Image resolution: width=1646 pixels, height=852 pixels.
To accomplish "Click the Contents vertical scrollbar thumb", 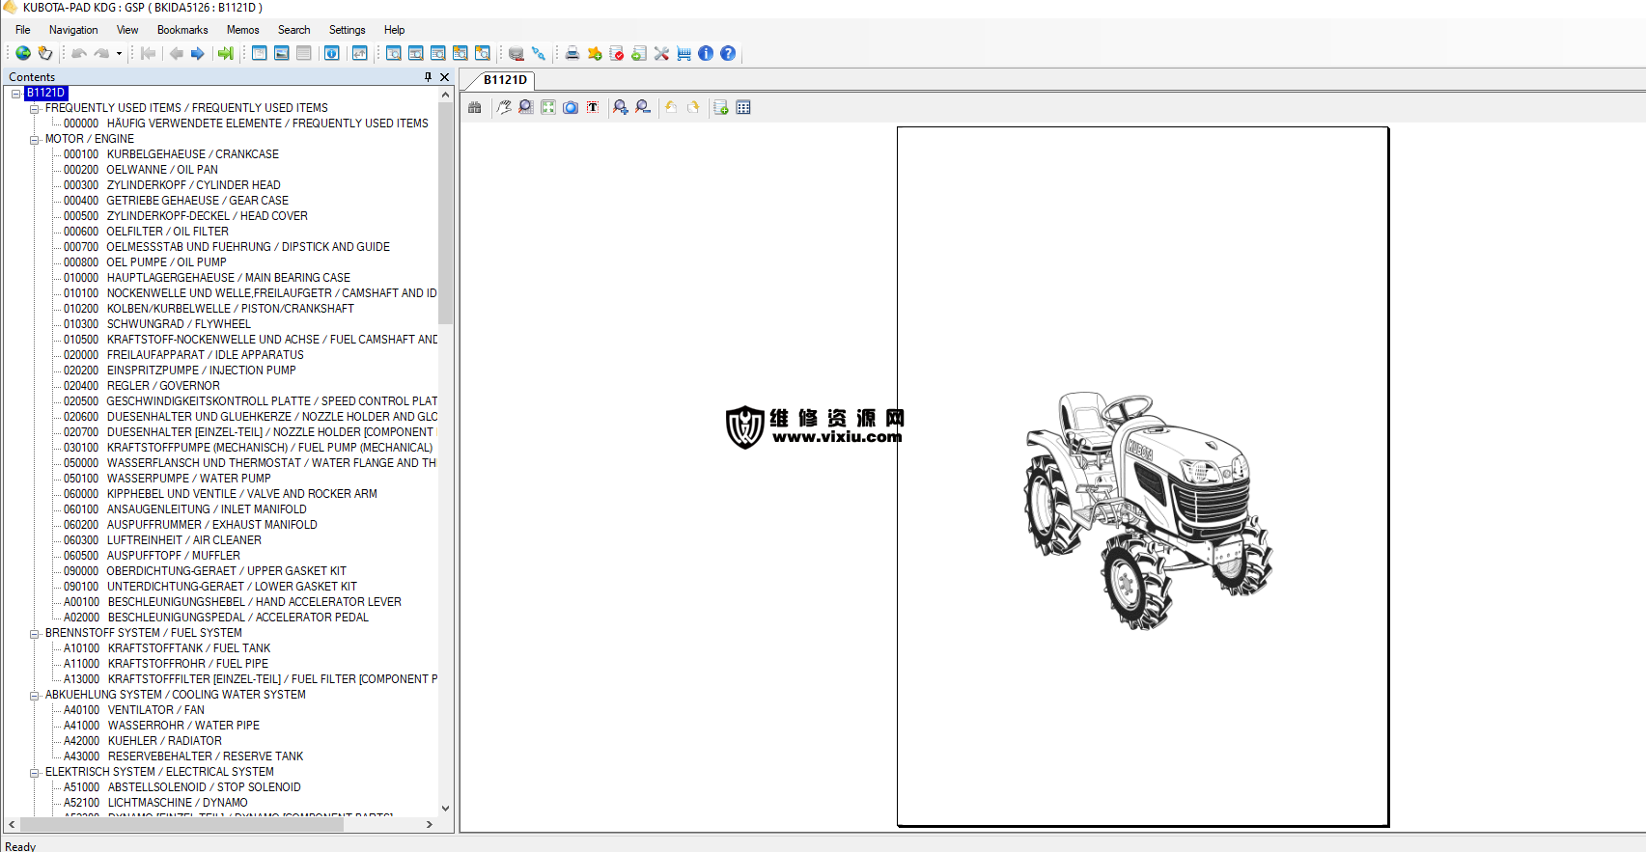I will (445, 212).
